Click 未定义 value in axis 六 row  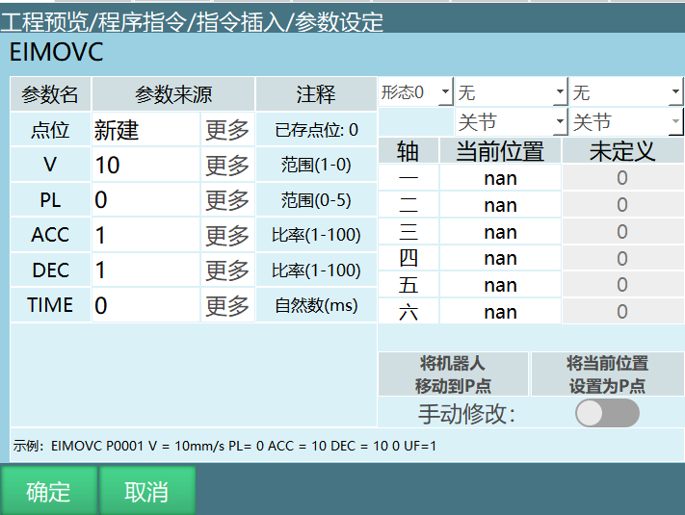[622, 312]
